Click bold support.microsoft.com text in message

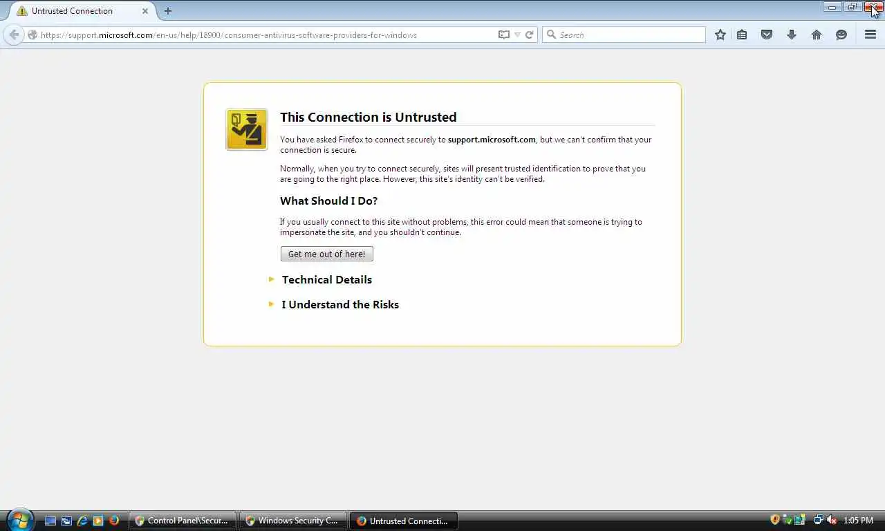[x=492, y=140]
